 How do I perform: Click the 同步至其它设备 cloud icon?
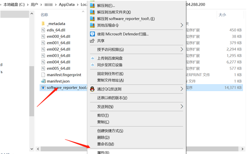[92, 65]
